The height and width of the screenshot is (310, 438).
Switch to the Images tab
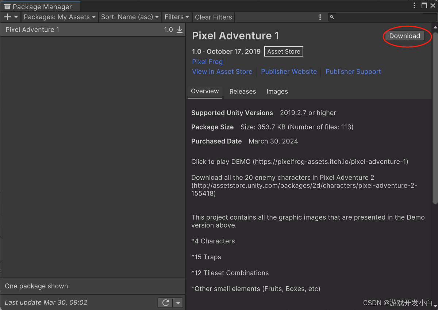click(277, 92)
